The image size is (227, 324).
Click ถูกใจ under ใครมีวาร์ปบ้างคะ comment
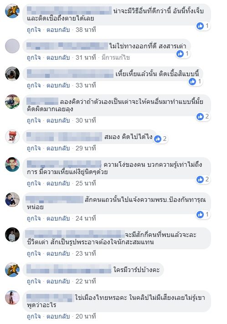[x=34, y=282]
